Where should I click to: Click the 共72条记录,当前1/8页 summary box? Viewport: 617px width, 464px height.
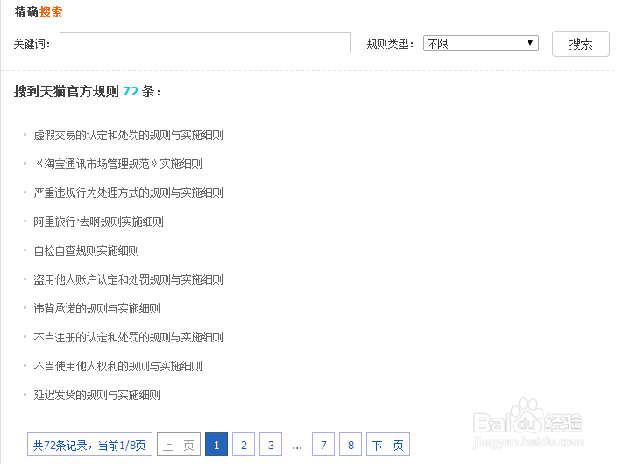click(89, 445)
